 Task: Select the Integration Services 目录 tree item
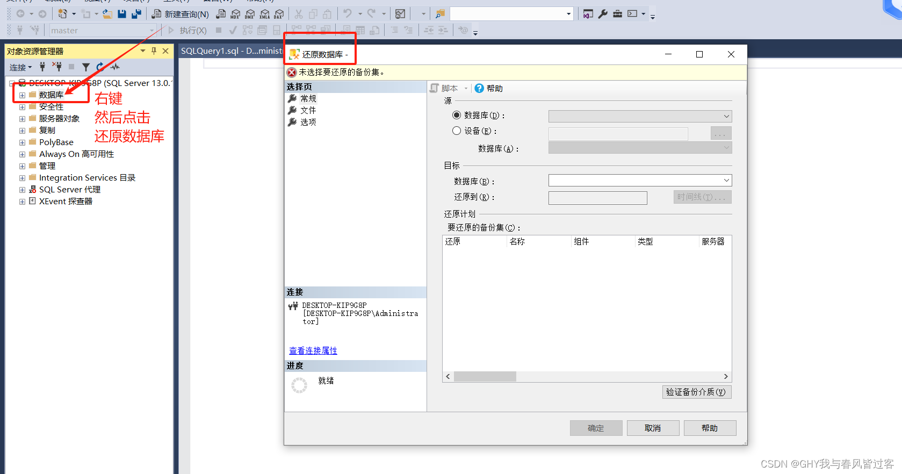[x=87, y=178]
